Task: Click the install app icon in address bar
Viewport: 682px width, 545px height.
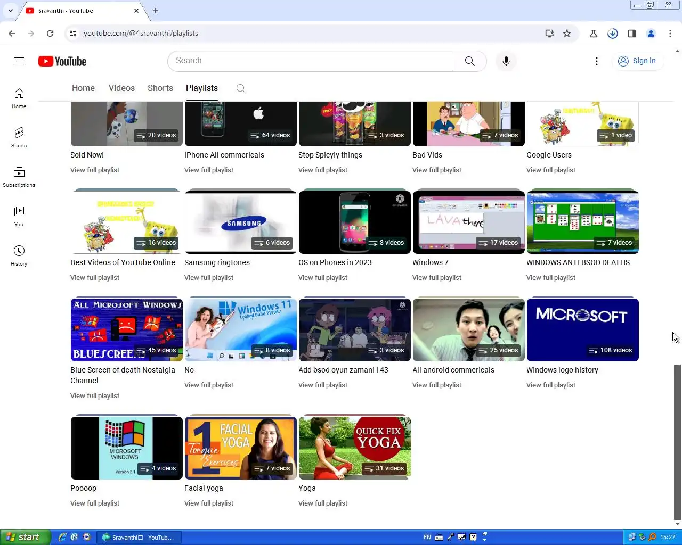Action: pyautogui.click(x=550, y=33)
